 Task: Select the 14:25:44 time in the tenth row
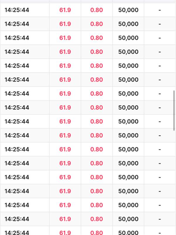point(17,135)
